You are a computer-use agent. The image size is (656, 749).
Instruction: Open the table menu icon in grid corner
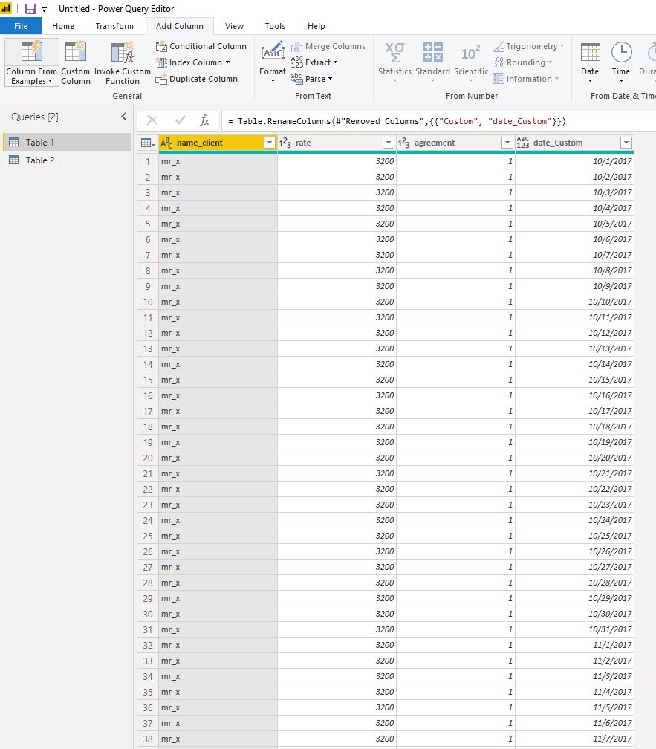[148, 143]
